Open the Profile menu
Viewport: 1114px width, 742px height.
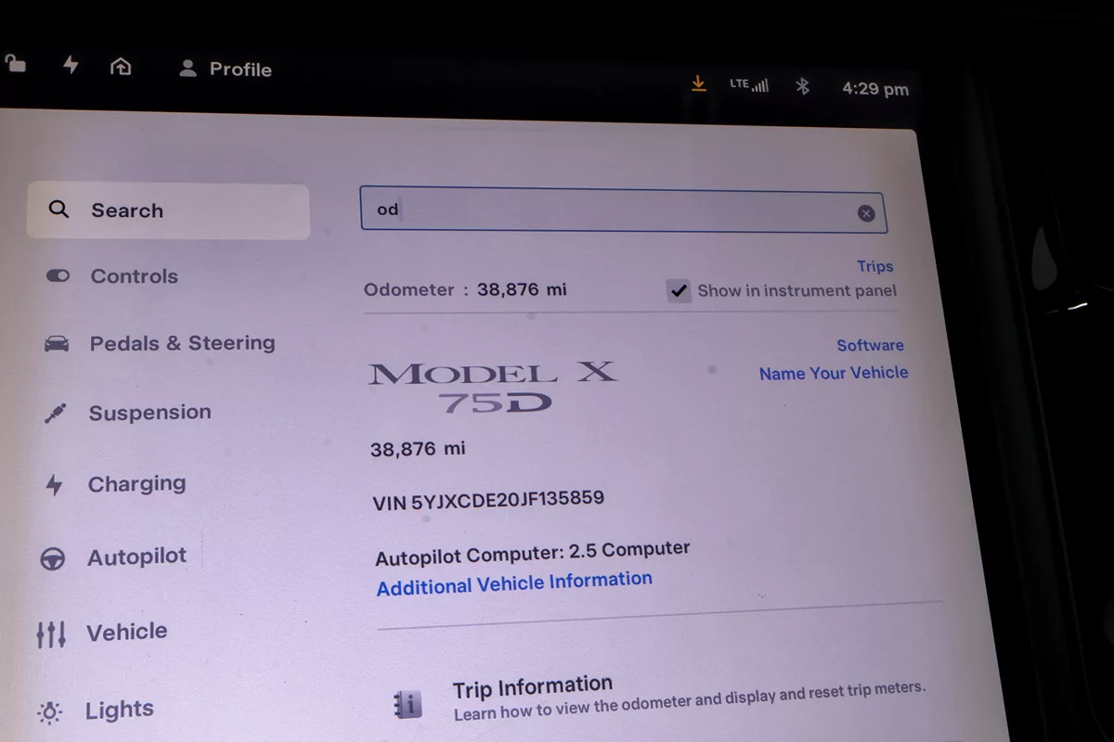pyautogui.click(x=226, y=69)
